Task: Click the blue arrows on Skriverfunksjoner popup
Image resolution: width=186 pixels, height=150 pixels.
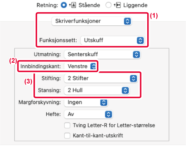Action: [127, 21]
